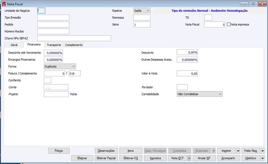The width and height of the screenshot is (268, 164).
Task: Expand the arrow next to Financeiro button
Action: (x=214, y=151)
